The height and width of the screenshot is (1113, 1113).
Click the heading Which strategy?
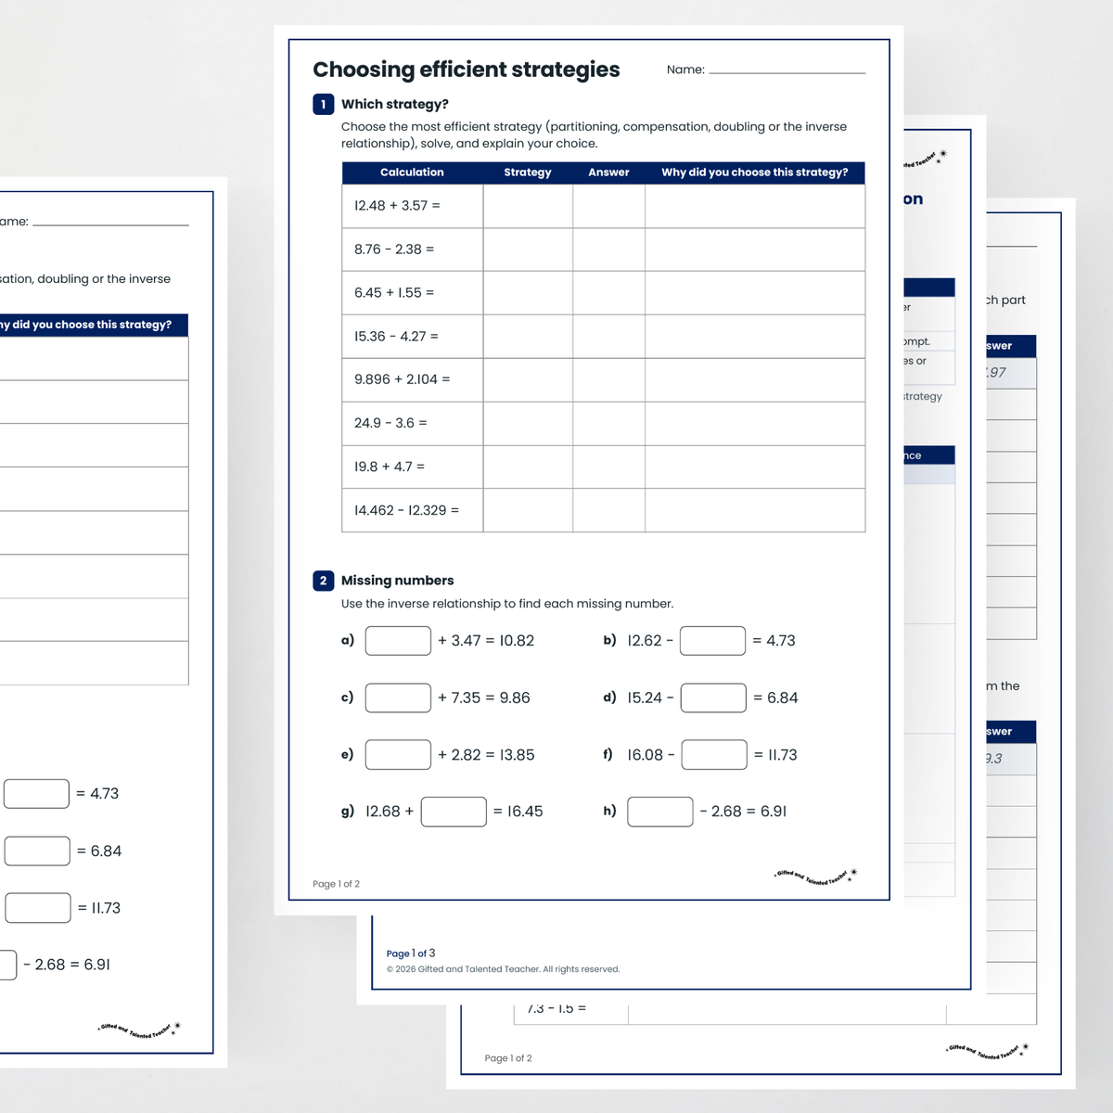tap(395, 104)
